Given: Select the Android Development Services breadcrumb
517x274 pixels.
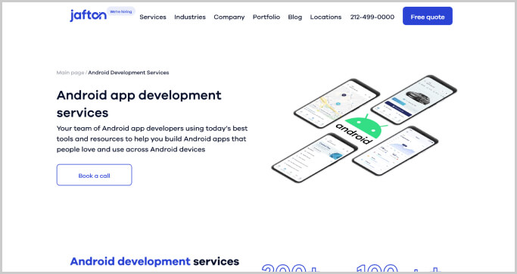Looking at the screenshot, I should [129, 73].
